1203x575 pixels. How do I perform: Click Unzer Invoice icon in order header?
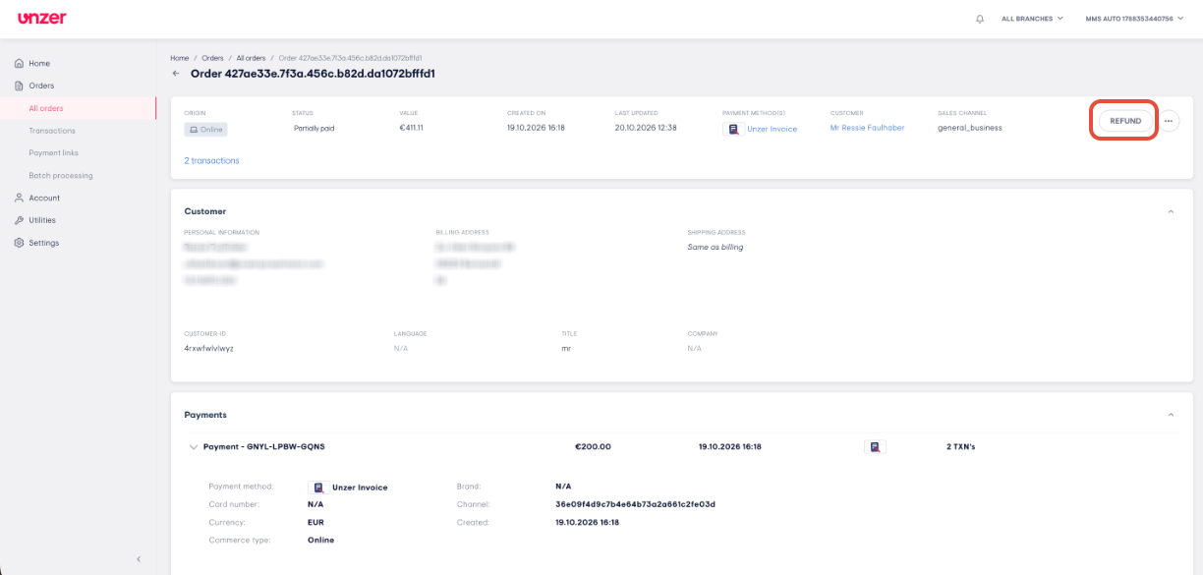coord(732,129)
